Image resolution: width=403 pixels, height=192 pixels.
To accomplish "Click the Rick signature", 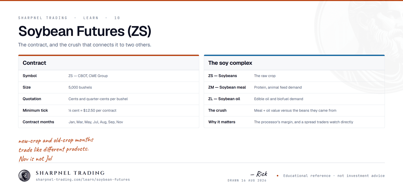I will [x=259, y=174].
